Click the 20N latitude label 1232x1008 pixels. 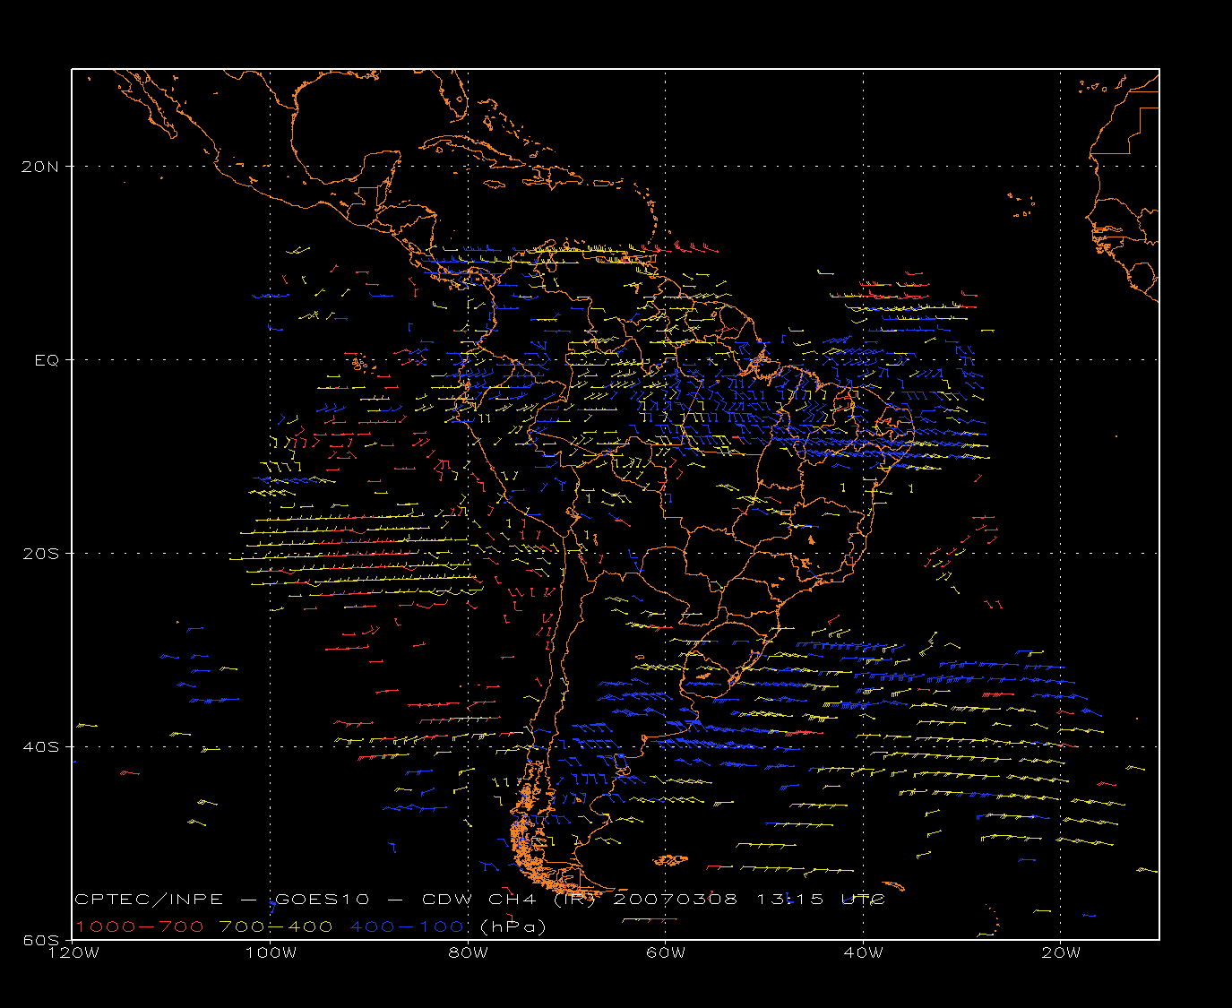click(41, 166)
